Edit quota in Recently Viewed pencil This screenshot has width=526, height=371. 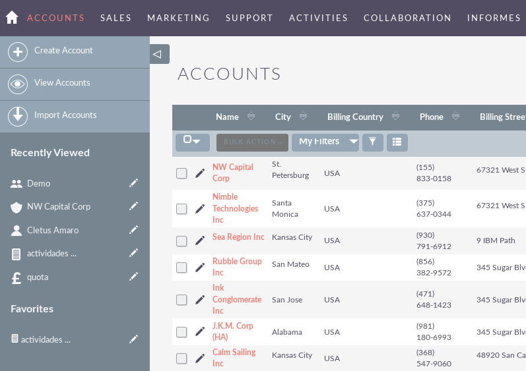pyautogui.click(x=133, y=277)
